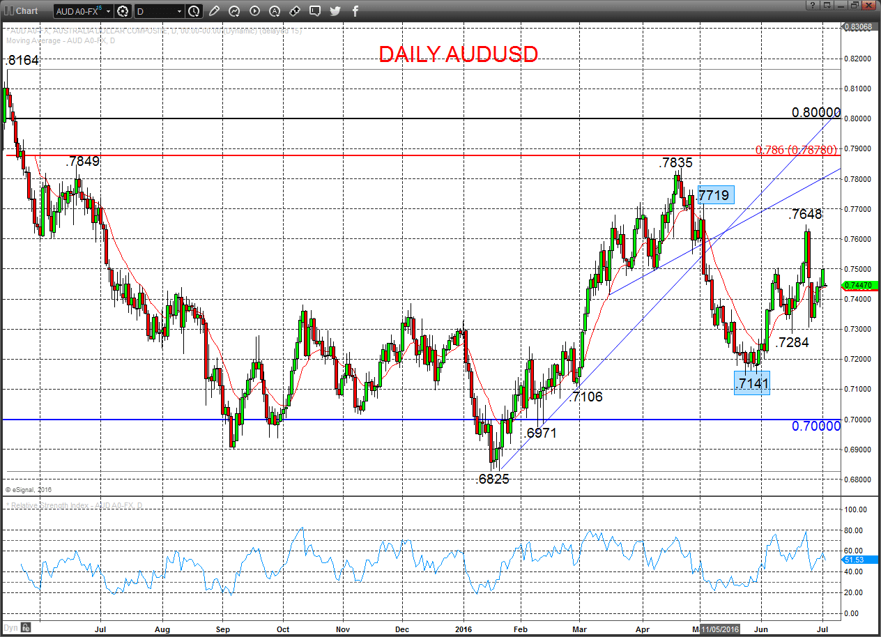Click the help question mark button
Image resolution: width=881 pixels, height=637 pixels.
812,5
